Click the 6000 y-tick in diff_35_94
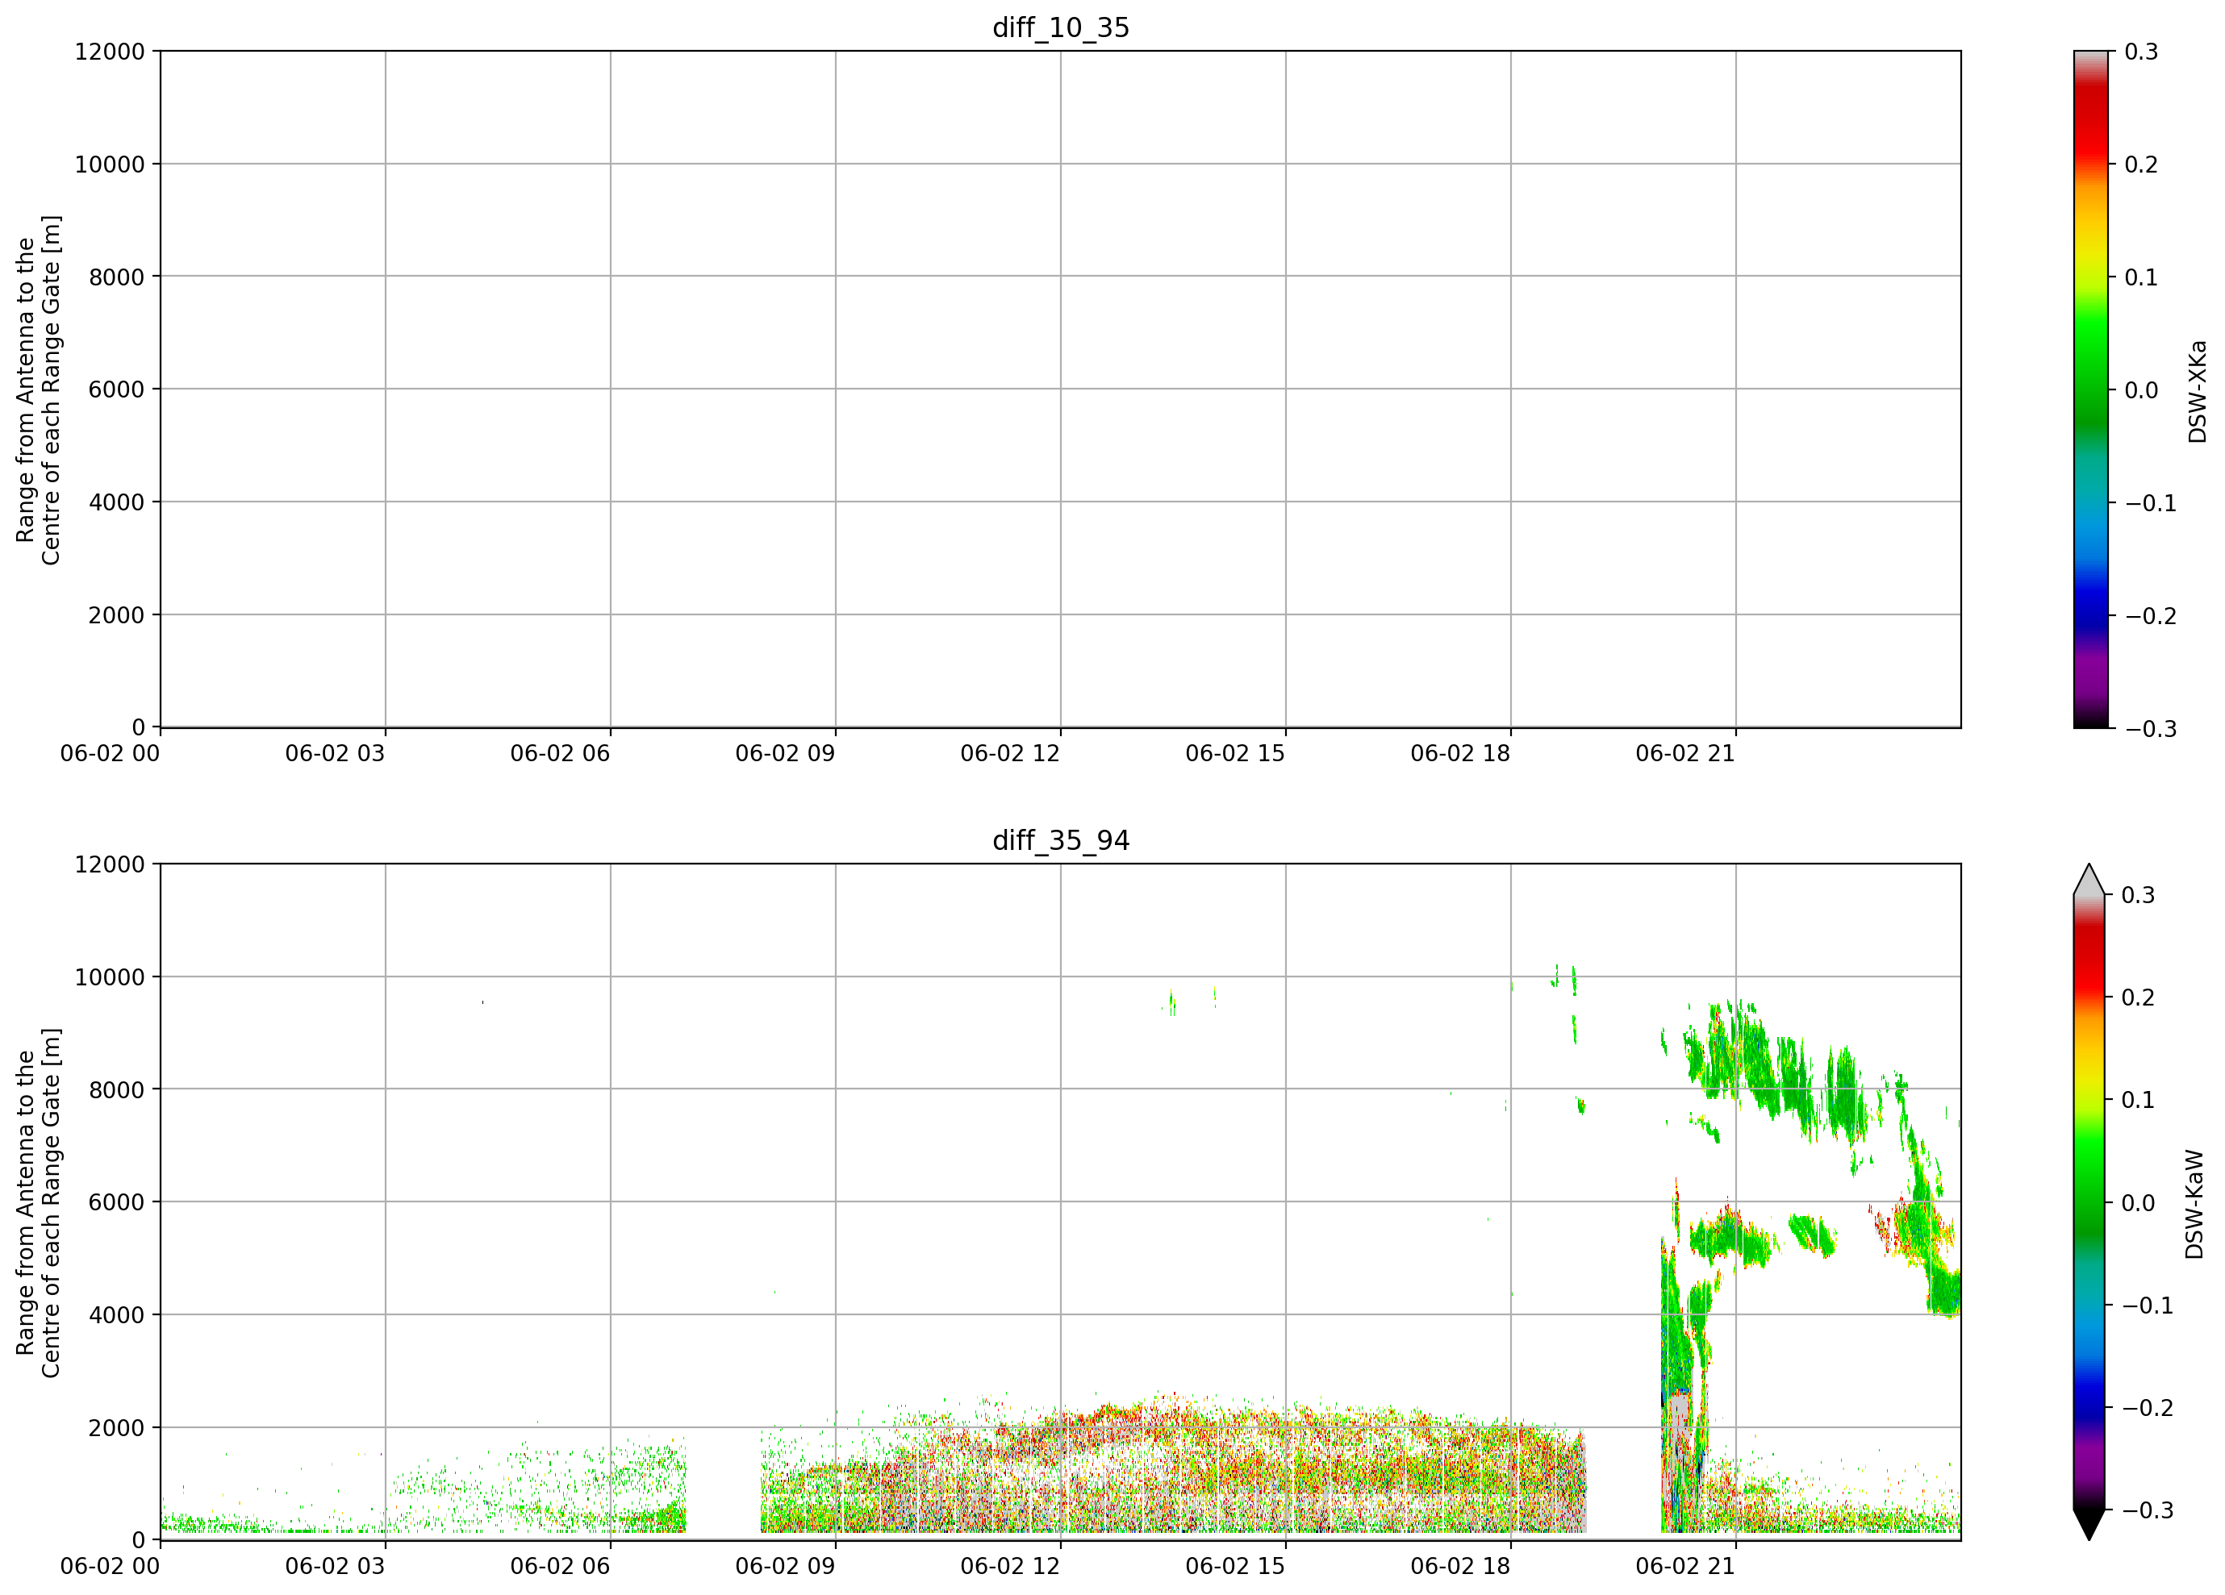Image resolution: width=2225 pixels, height=1595 pixels. pos(117,1201)
